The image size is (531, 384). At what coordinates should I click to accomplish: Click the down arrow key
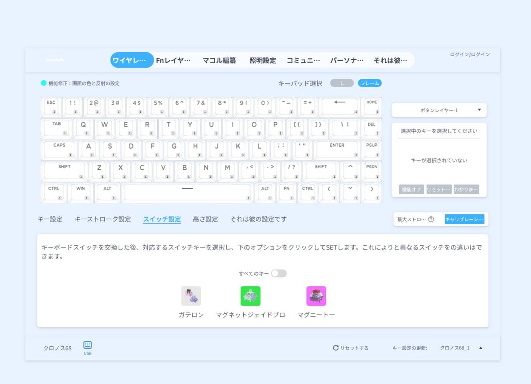pyautogui.click(x=350, y=192)
